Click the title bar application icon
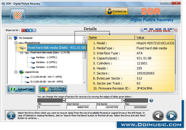The image size is (186, 130). (x=3, y=4)
